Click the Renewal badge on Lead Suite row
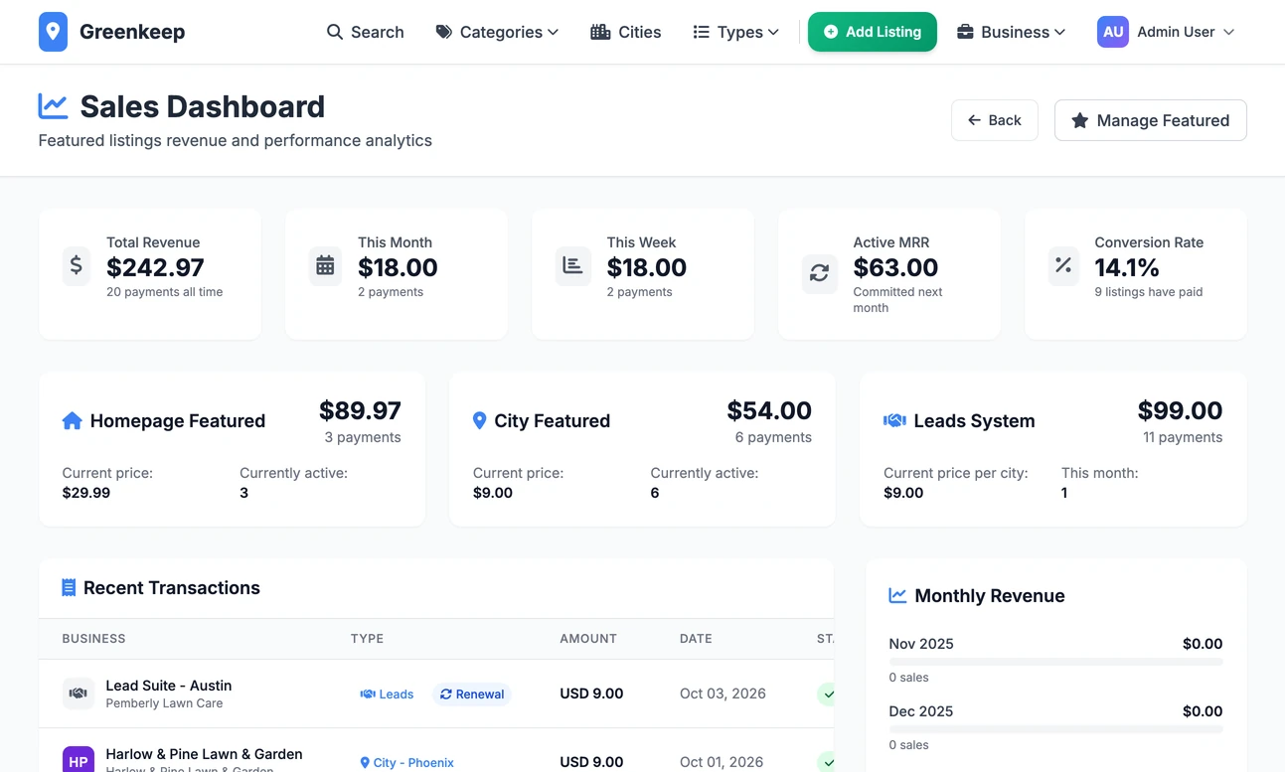Image resolution: width=1285 pixels, height=772 pixels. pos(472,695)
